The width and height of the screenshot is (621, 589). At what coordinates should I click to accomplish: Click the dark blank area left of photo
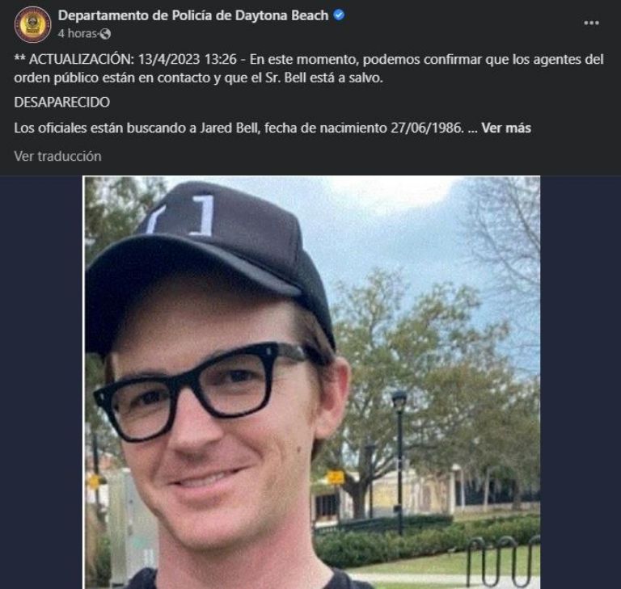click(41, 382)
